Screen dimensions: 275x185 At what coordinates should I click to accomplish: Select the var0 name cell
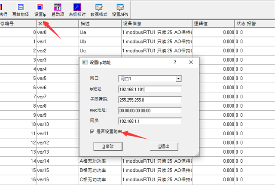(x=58, y=32)
